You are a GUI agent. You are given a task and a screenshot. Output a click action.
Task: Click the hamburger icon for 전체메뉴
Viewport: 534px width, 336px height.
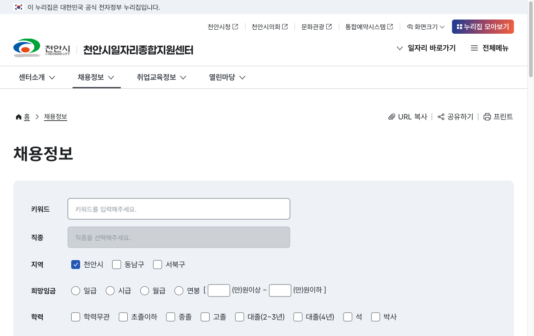click(x=474, y=48)
